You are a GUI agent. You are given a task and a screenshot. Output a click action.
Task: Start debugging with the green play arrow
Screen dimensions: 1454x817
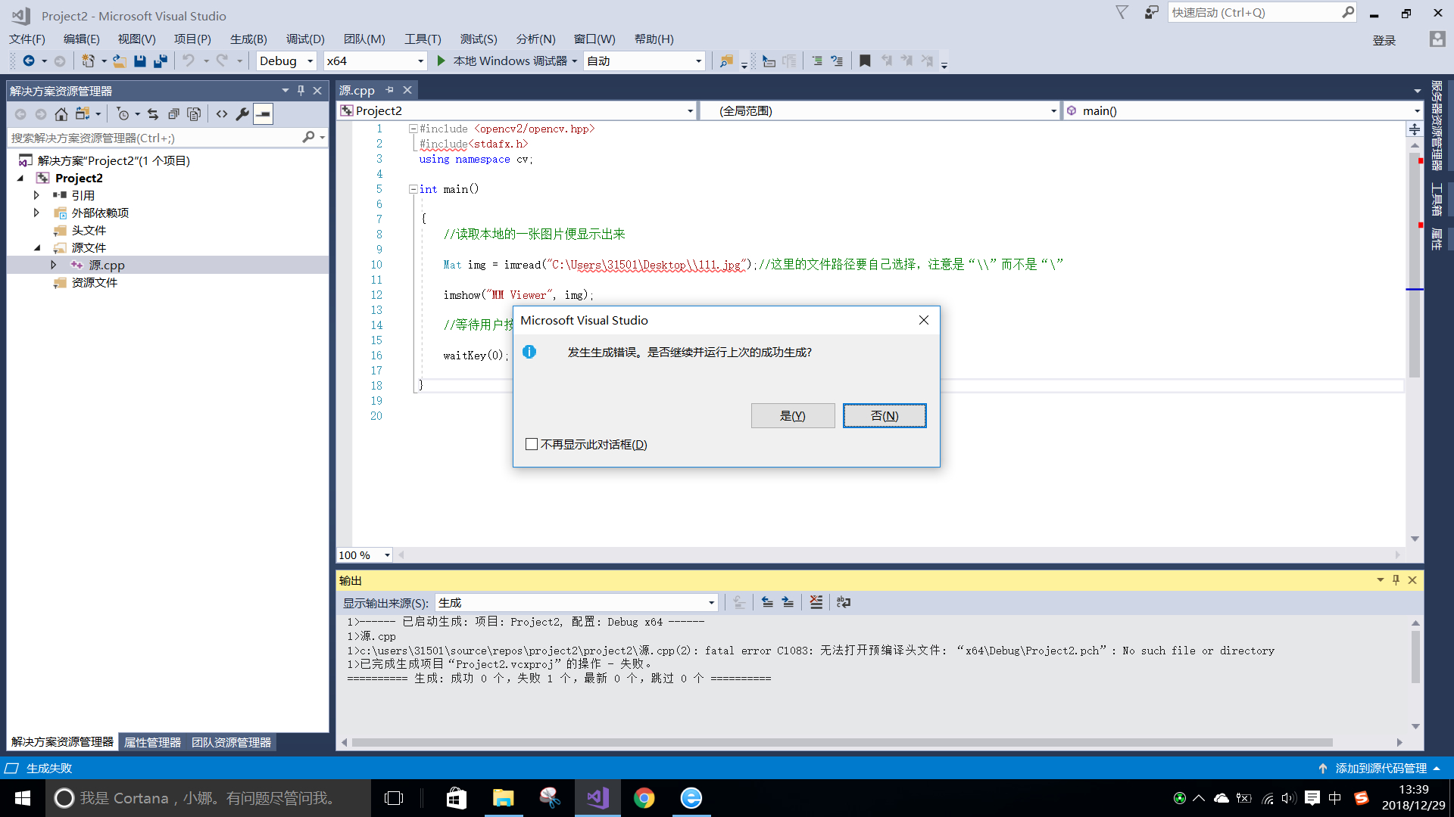coord(442,61)
